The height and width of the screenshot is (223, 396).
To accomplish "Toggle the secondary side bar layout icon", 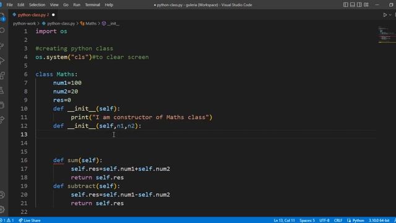I will [359, 5].
